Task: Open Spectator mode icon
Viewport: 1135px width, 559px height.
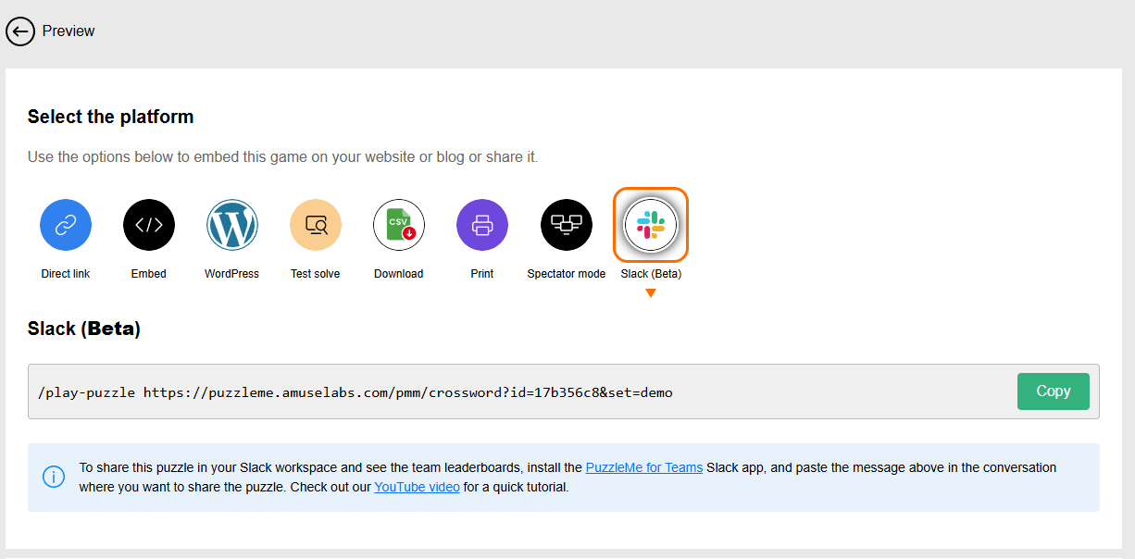Action: 567,225
